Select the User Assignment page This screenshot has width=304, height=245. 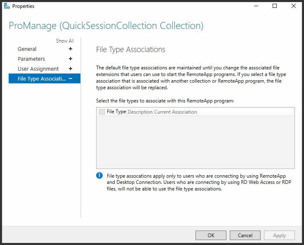coord(38,69)
